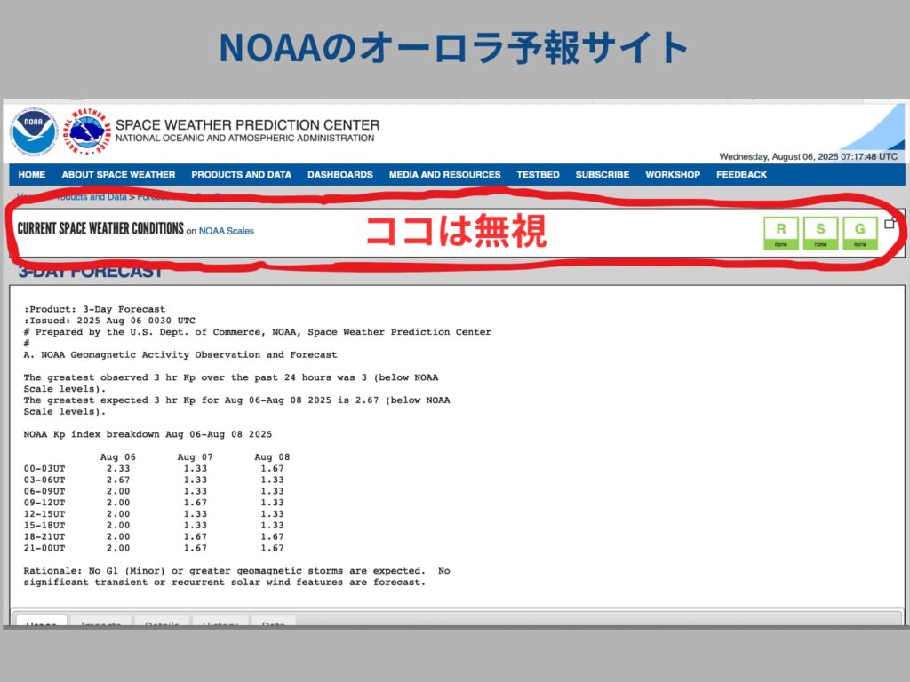Switch to the Impacts tab
Viewport: 910px width, 682px height.
[x=100, y=623]
